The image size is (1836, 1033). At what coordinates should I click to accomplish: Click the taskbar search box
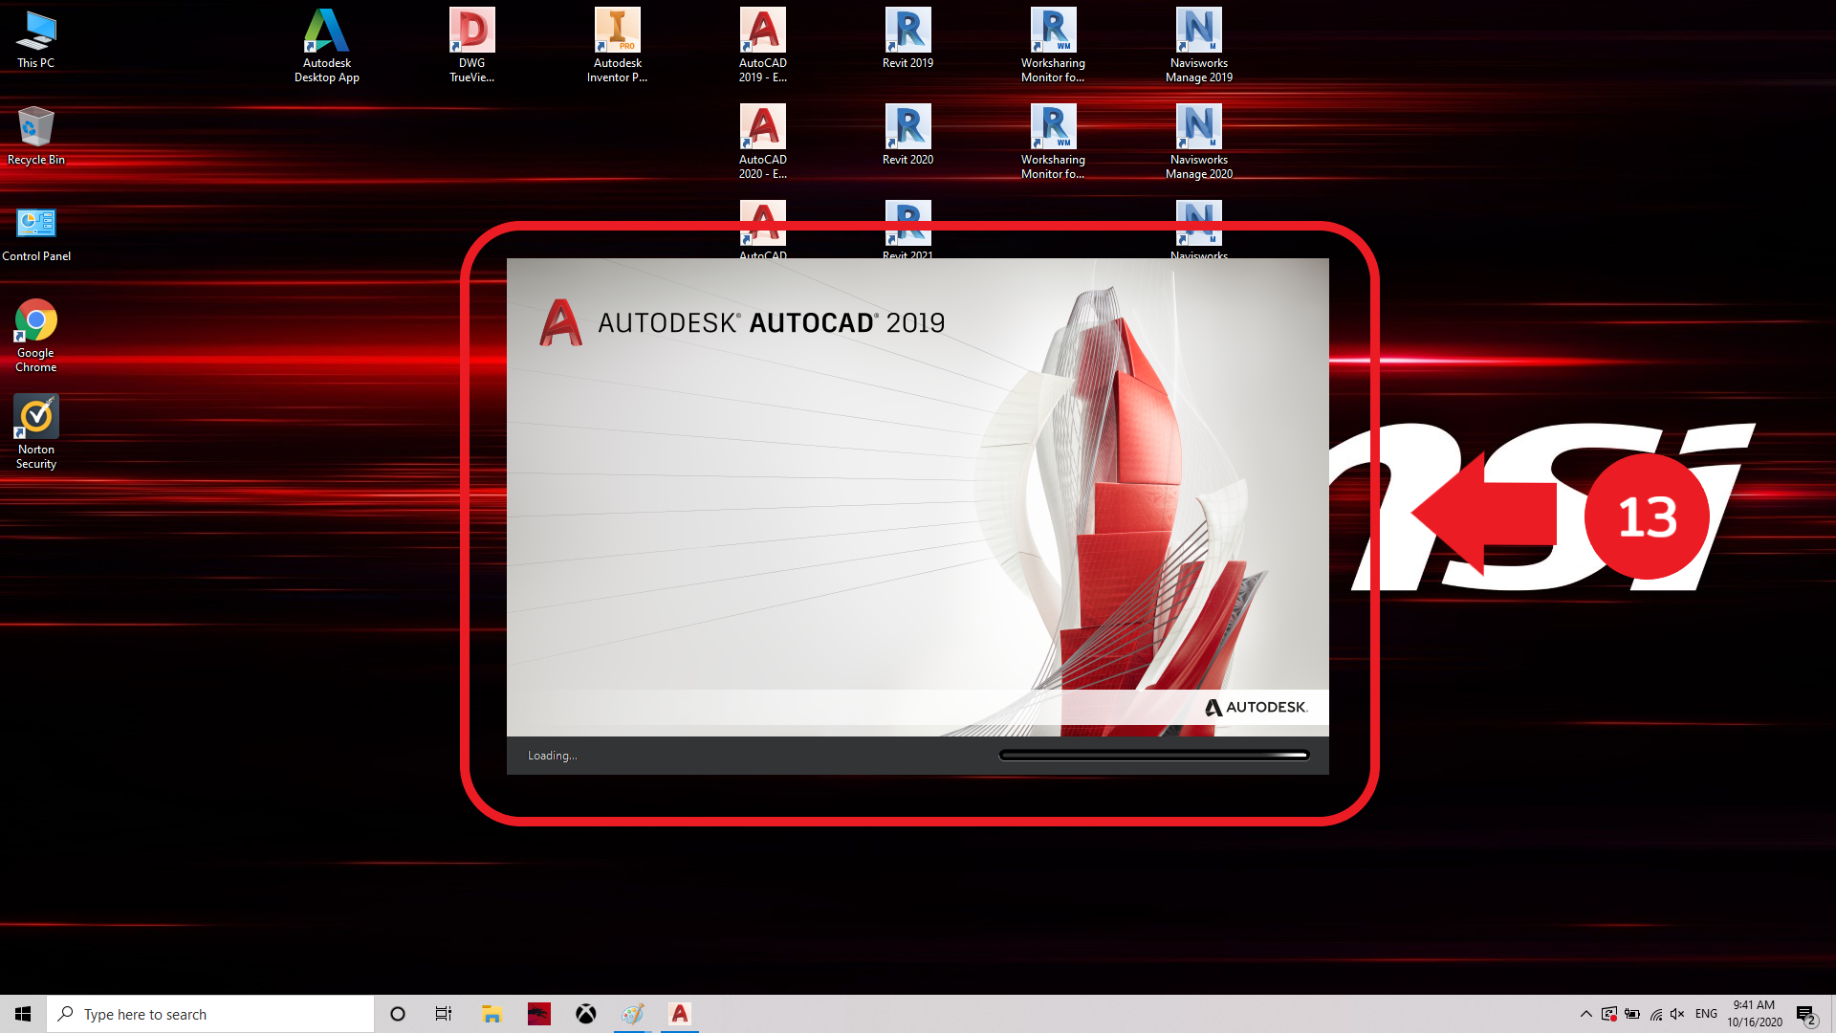pyautogui.click(x=210, y=1014)
